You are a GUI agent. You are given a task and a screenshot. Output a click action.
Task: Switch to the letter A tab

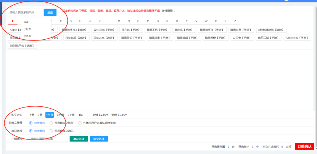pyautogui.click(x=13, y=21)
